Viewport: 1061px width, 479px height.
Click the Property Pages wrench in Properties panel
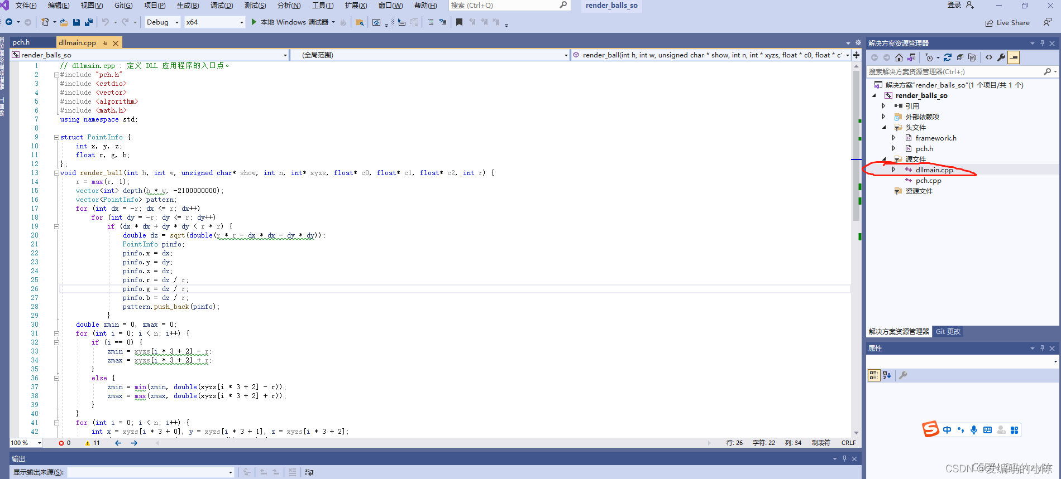tap(903, 375)
